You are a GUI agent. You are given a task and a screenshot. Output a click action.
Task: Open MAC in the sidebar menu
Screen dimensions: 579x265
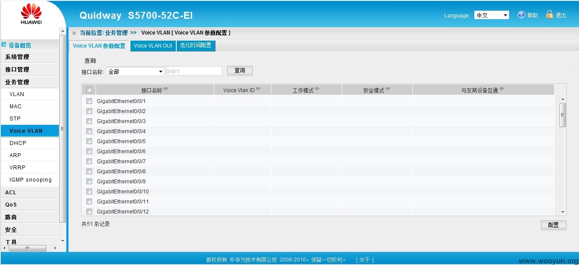tap(29, 106)
